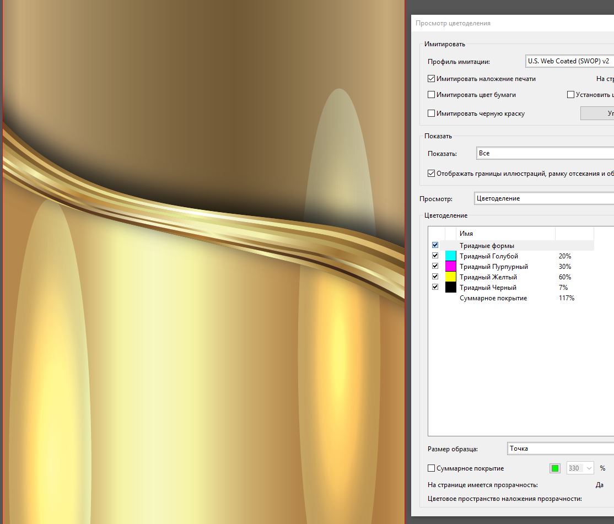This screenshot has width=614, height=524.
Task: Click the cyan color swatch
Action: pyautogui.click(x=451, y=256)
